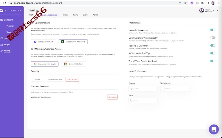Viewport: 222px width, 138px height.
Task: Click Disconnect from Google button
Action: coord(45,64)
